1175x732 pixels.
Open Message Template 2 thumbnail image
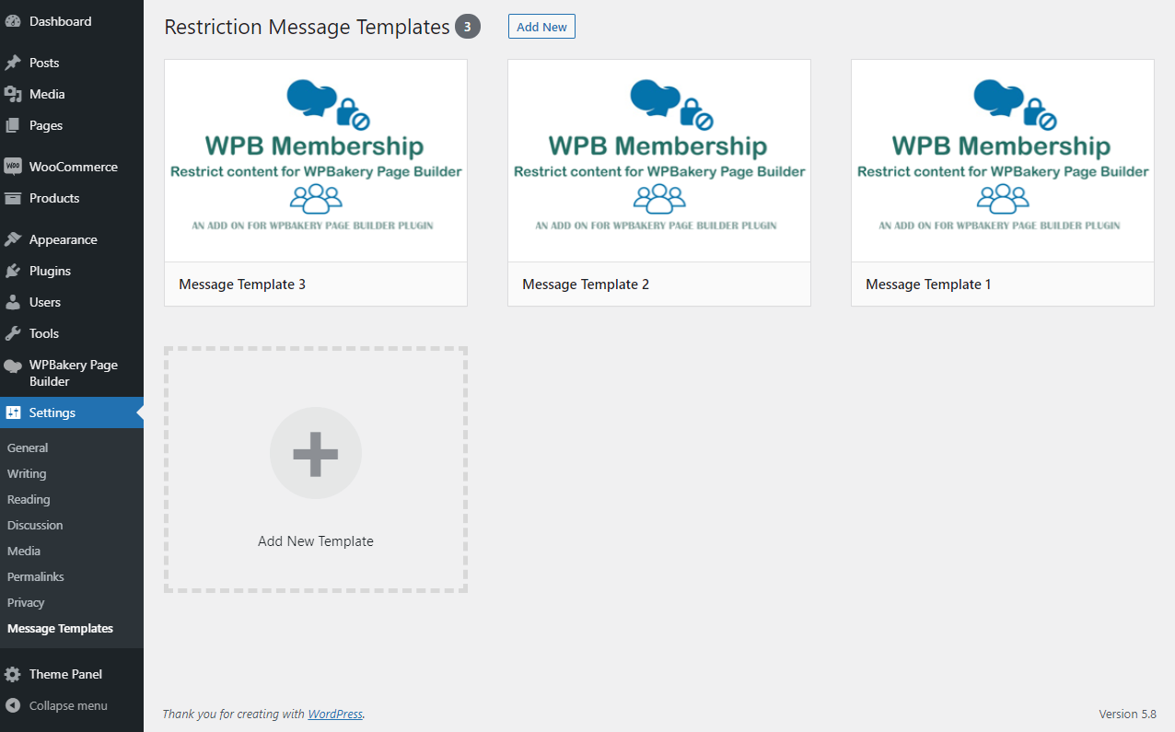pos(659,161)
